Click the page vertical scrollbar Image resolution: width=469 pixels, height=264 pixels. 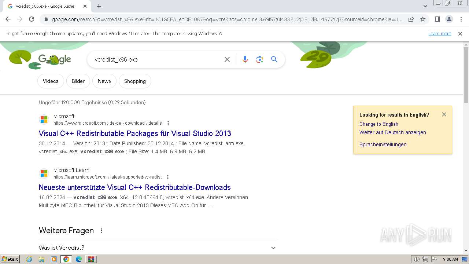466,75
